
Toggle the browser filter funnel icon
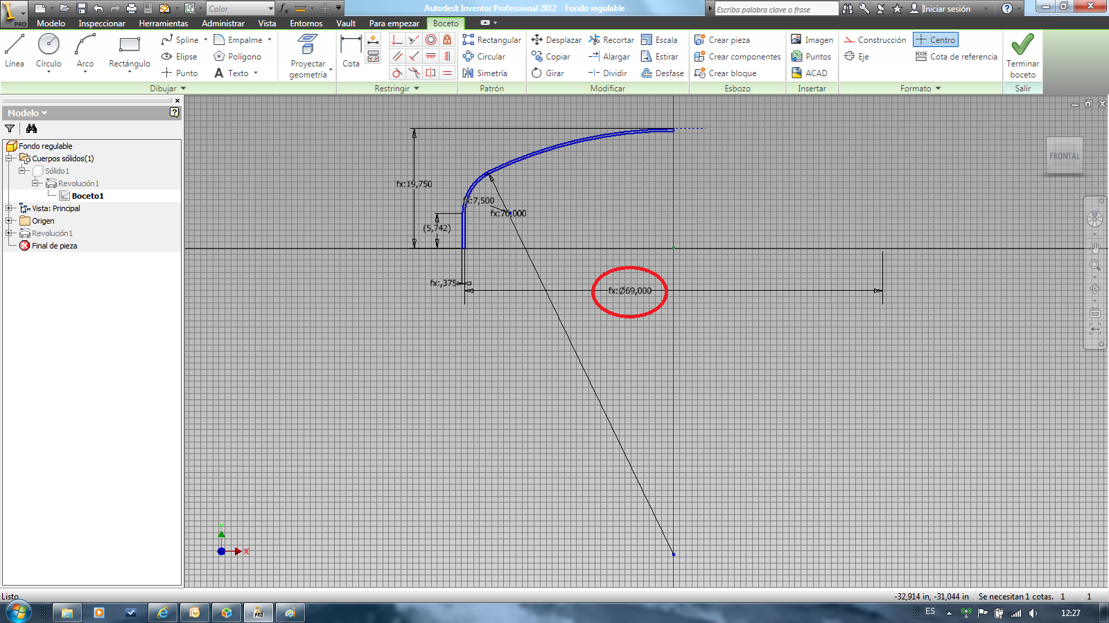click(x=10, y=129)
